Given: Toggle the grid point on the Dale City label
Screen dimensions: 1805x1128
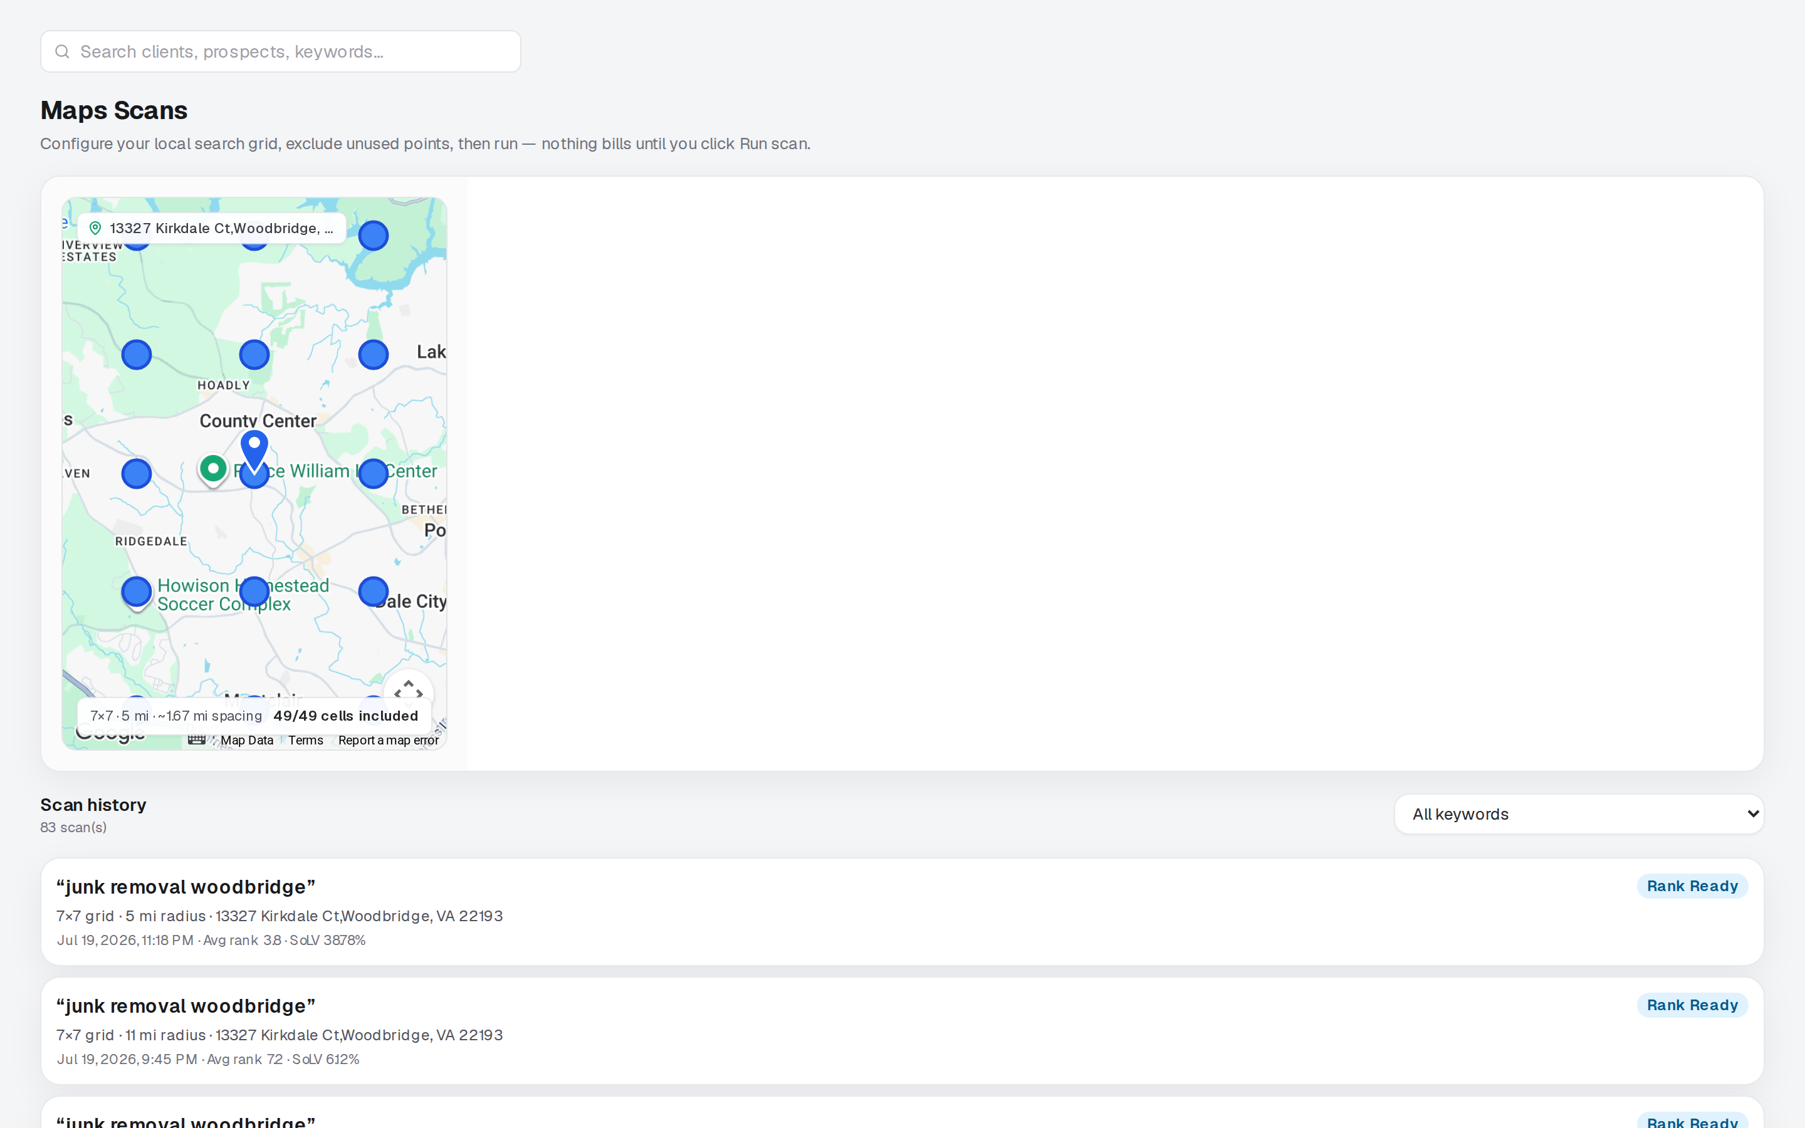Looking at the screenshot, I should tap(374, 592).
